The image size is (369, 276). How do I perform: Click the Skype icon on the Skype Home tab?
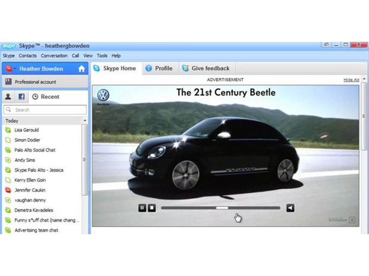tap(96, 68)
